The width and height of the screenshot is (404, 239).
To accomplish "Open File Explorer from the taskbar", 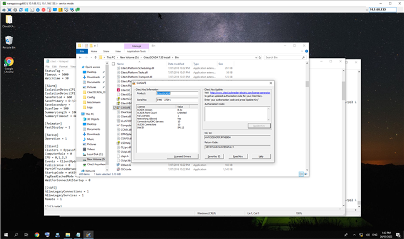I will [68, 235].
